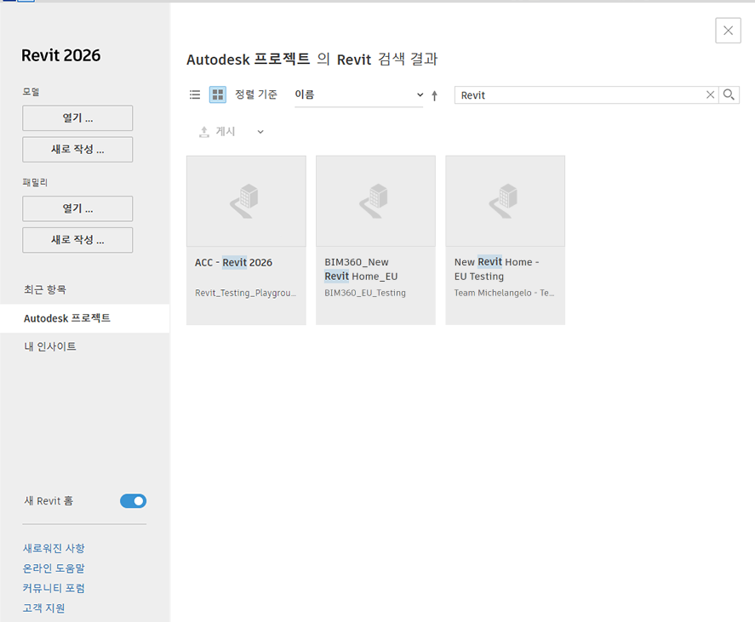Open 커뮤니티 포럼 link

(x=54, y=588)
